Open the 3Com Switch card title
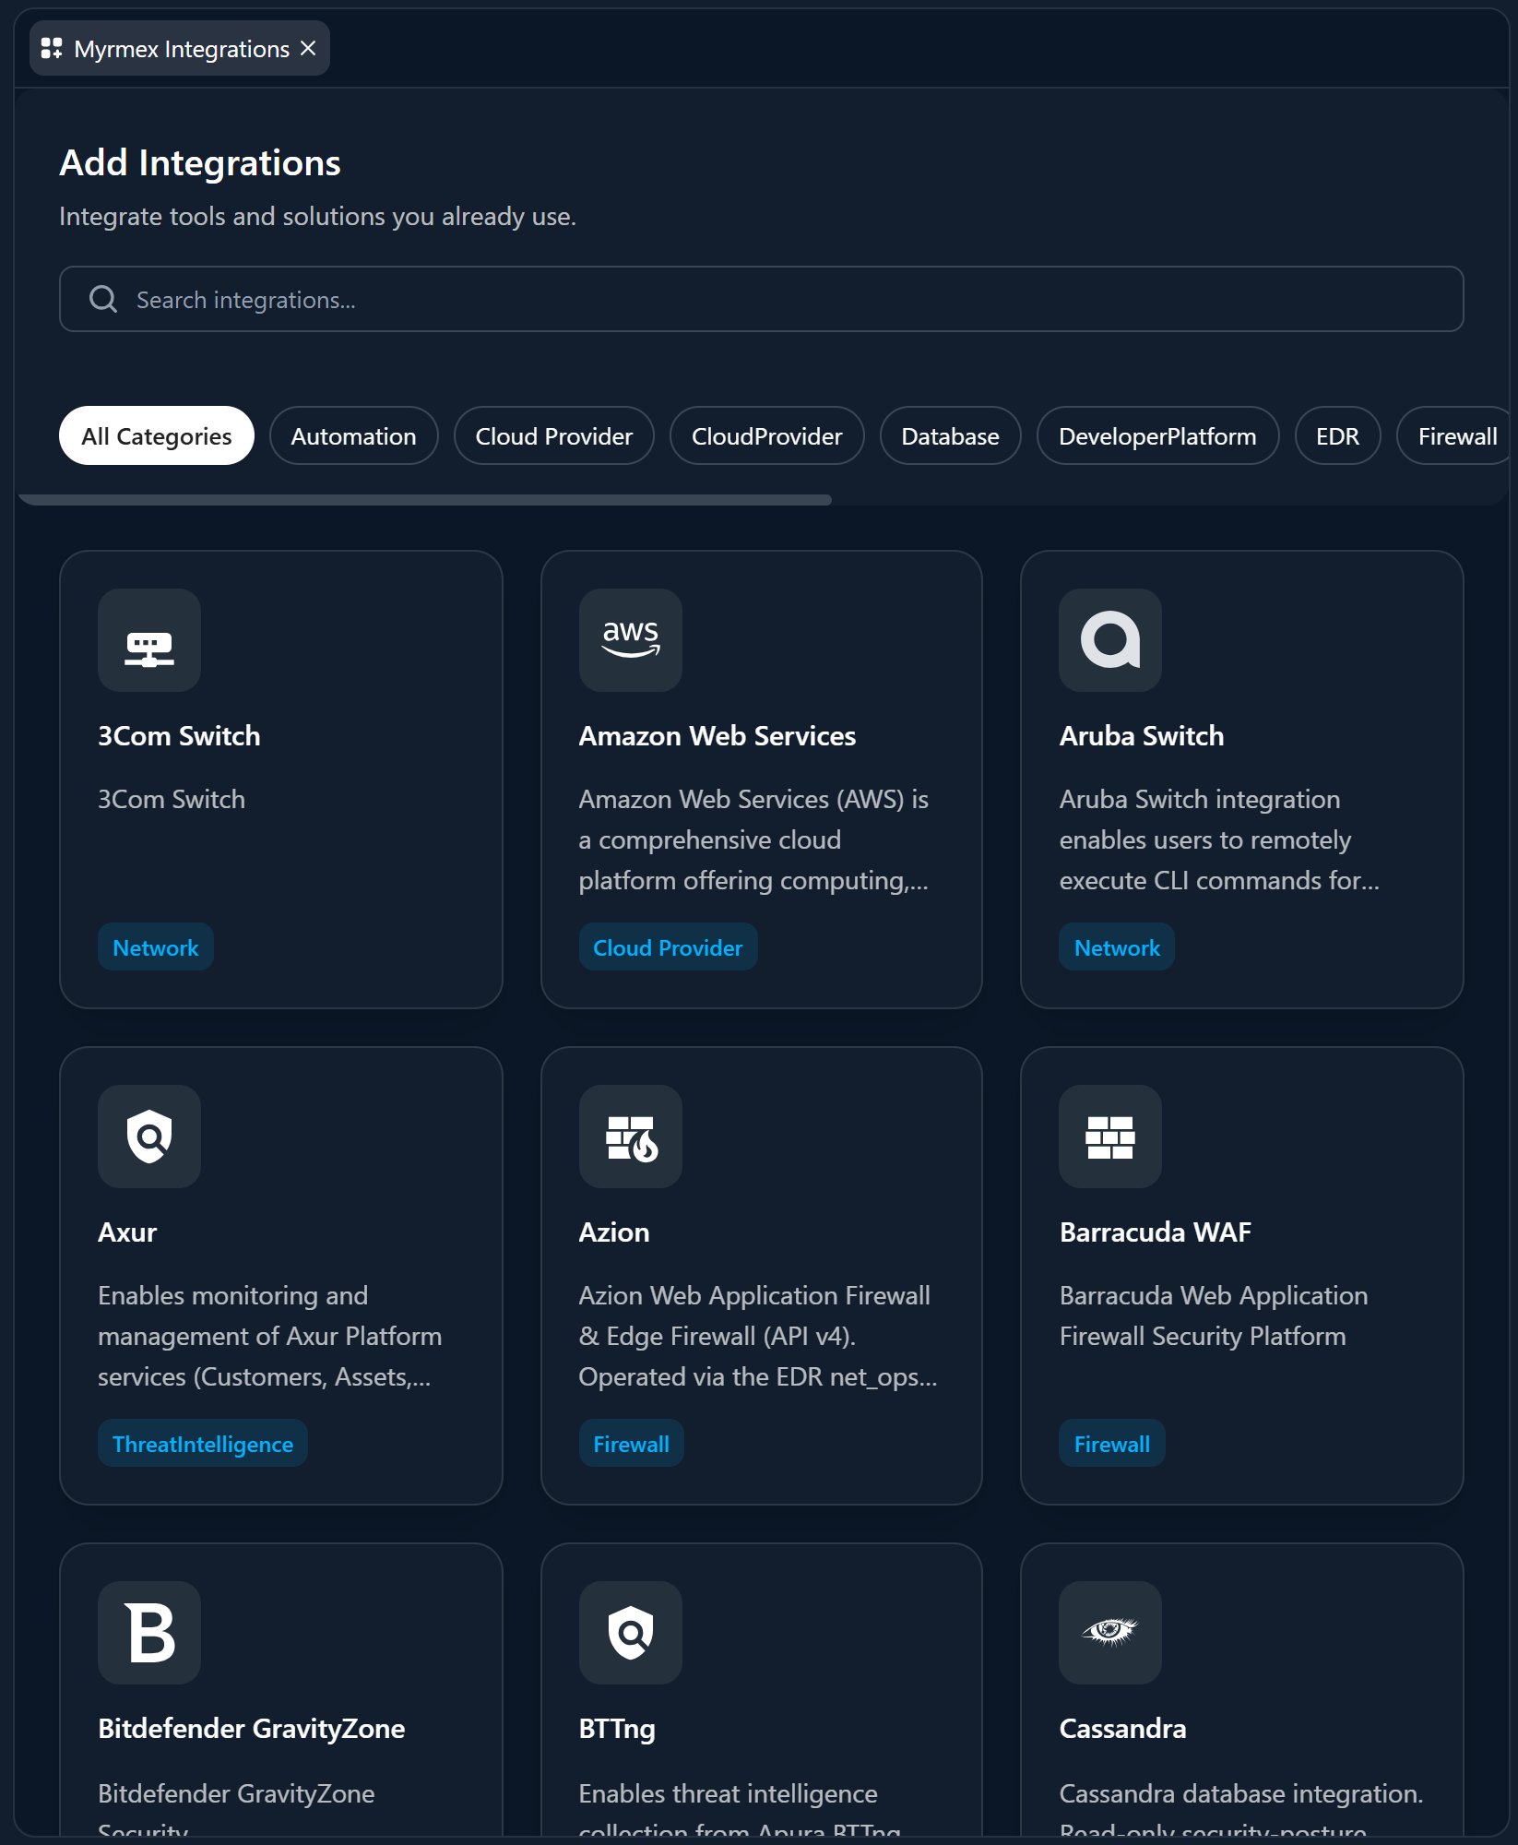Screen dimensions: 1518x1845 pos(180,736)
